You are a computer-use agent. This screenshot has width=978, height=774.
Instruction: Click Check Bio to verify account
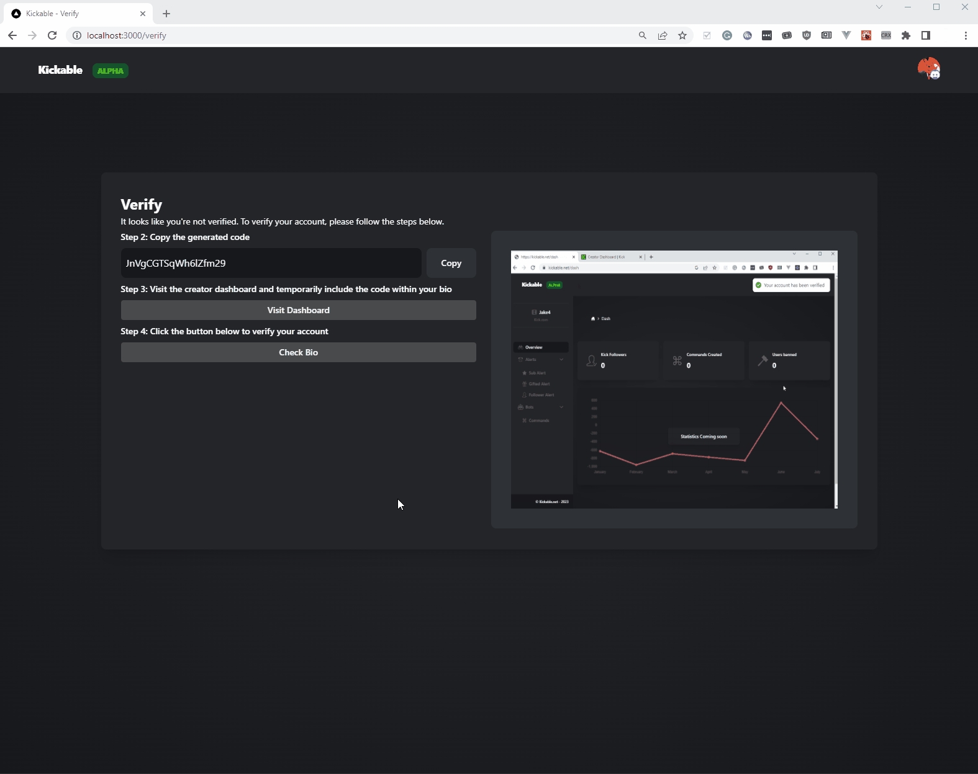[x=298, y=352]
